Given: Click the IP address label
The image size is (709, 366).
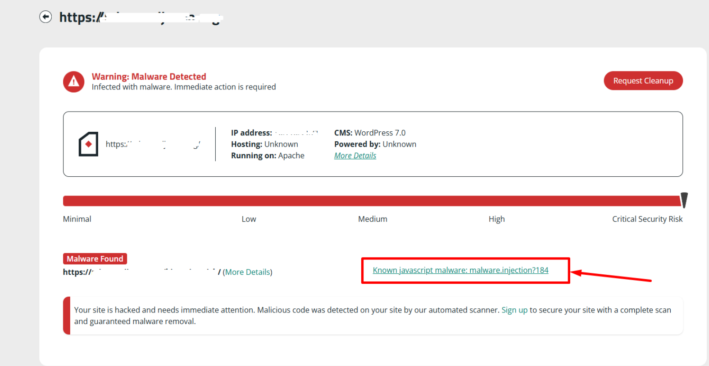Looking at the screenshot, I should pos(251,133).
